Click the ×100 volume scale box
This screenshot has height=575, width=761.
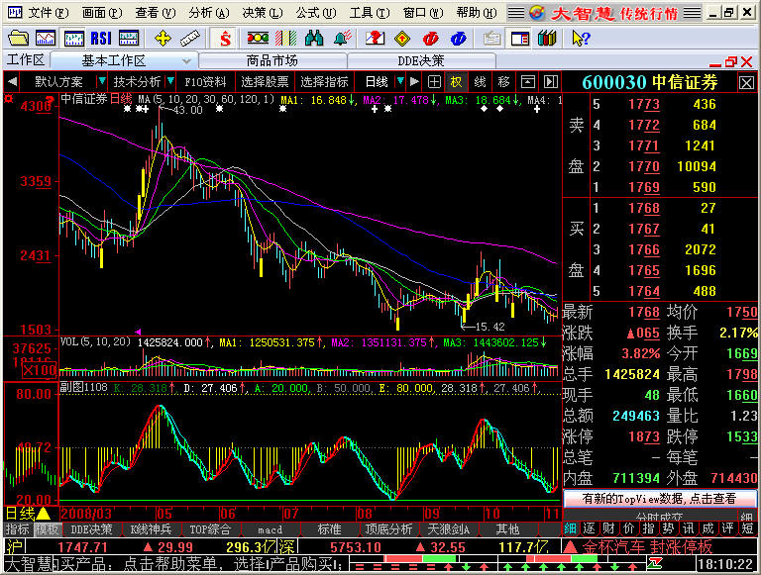tap(40, 371)
